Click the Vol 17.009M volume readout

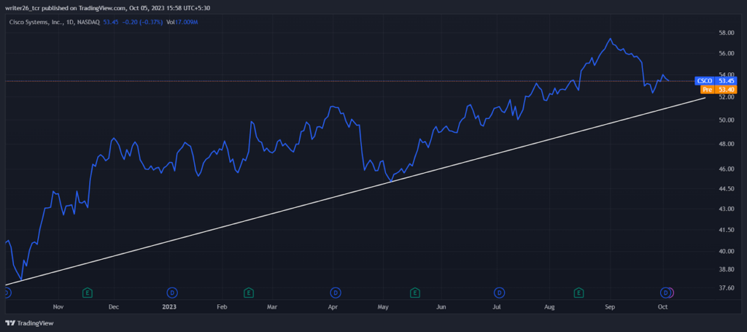183,22
